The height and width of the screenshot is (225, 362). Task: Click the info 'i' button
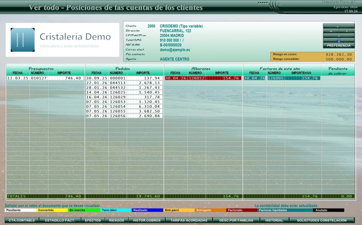coord(339,35)
